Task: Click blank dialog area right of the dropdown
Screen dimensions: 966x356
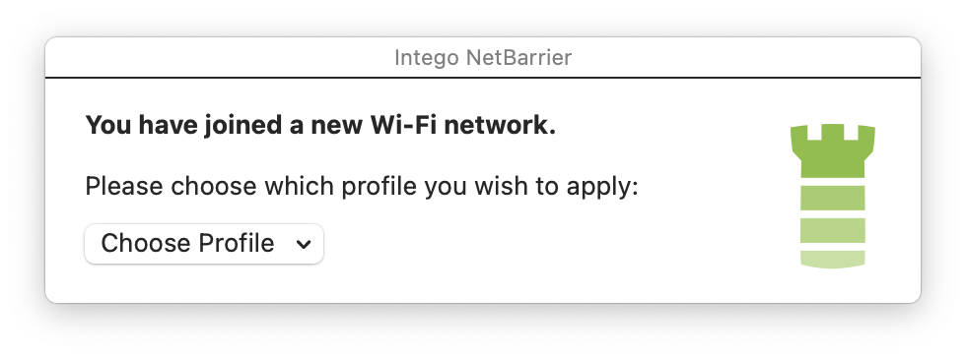Action: (x=542, y=244)
